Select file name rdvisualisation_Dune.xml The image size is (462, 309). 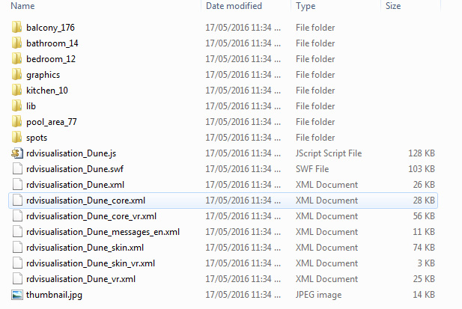pyautogui.click(x=75, y=185)
